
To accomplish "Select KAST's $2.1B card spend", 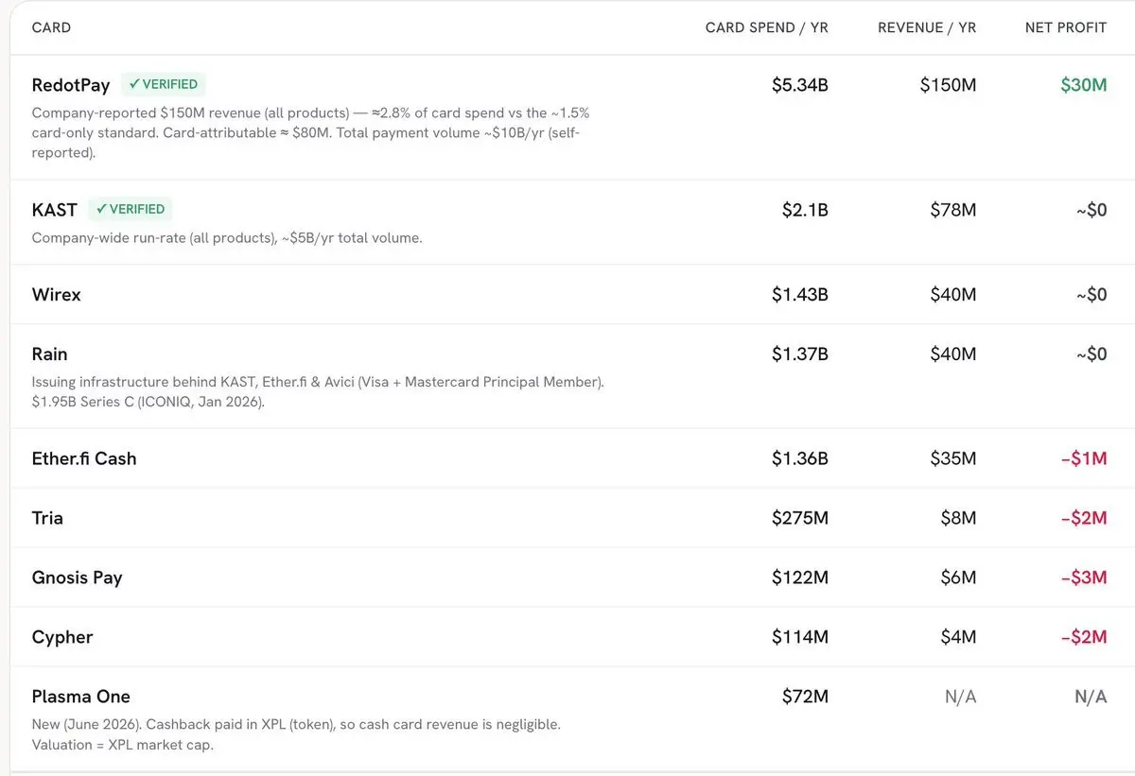I will pyautogui.click(x=805, y=210).
